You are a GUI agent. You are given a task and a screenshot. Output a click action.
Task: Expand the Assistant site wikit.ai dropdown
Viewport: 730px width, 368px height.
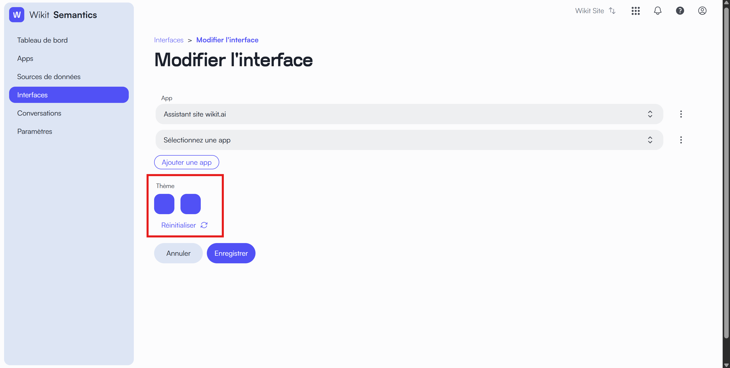click(x=409, y=114)
